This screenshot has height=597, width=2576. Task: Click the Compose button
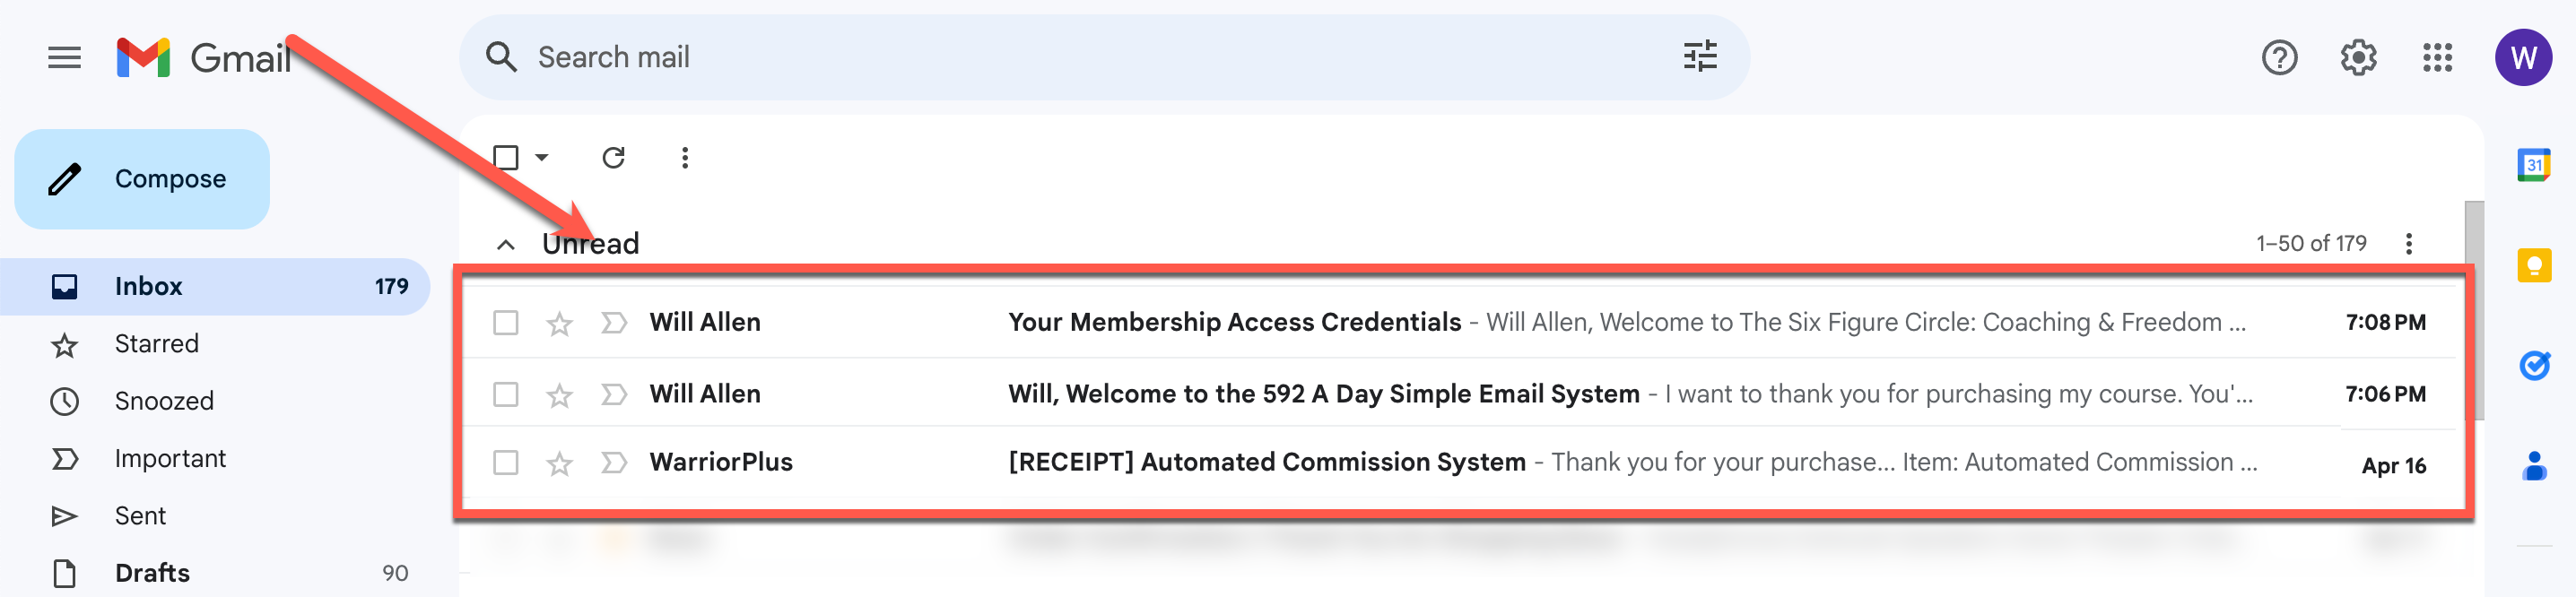[x=142, y=179]
